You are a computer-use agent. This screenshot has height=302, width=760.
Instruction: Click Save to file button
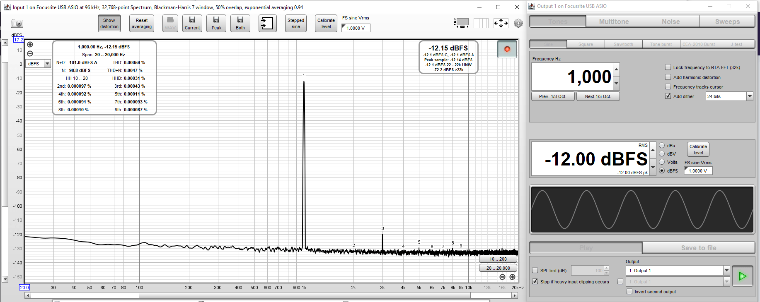tap(699, 248)
